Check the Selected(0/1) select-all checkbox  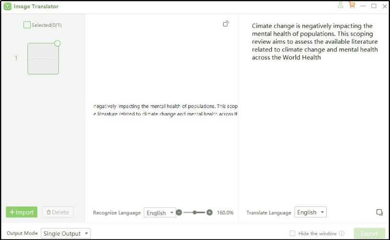27,25
